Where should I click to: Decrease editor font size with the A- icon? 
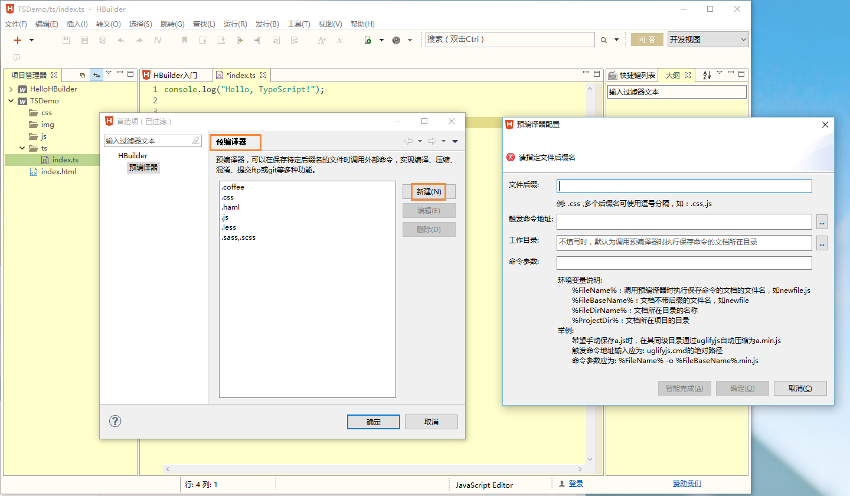click(x=339, y=40)
